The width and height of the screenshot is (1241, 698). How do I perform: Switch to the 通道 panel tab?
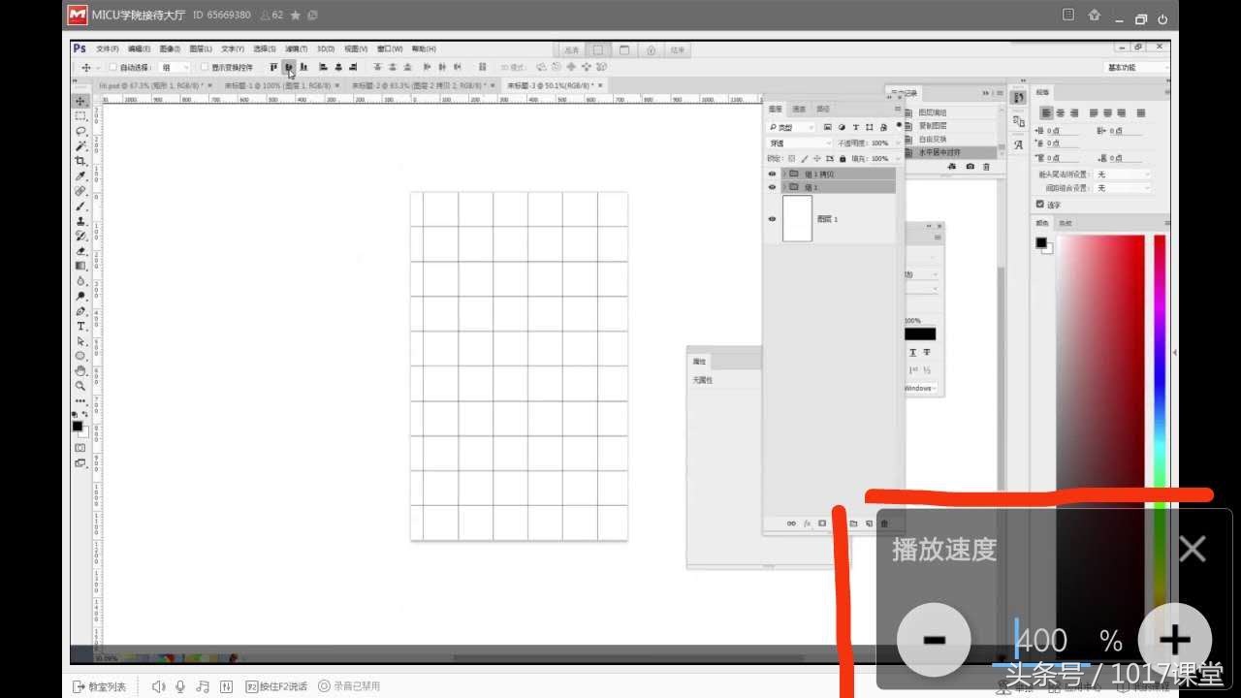pyautogui.click(x=799, y=109)
